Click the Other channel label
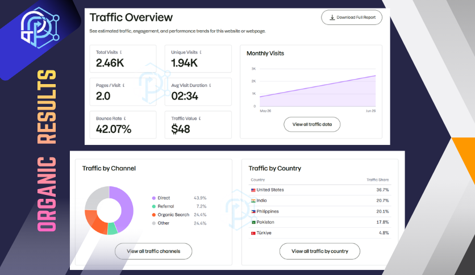This screenshot has width=475, height=275. (x=163, y=223)
